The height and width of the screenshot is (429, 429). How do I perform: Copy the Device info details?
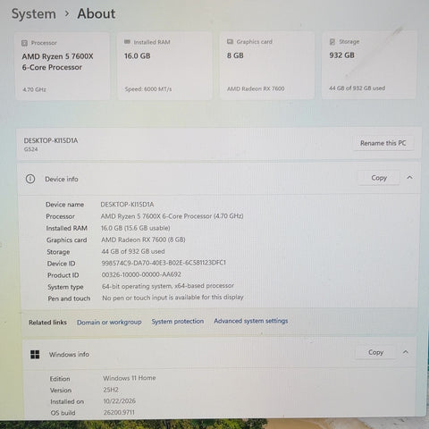tap(379, 178)
